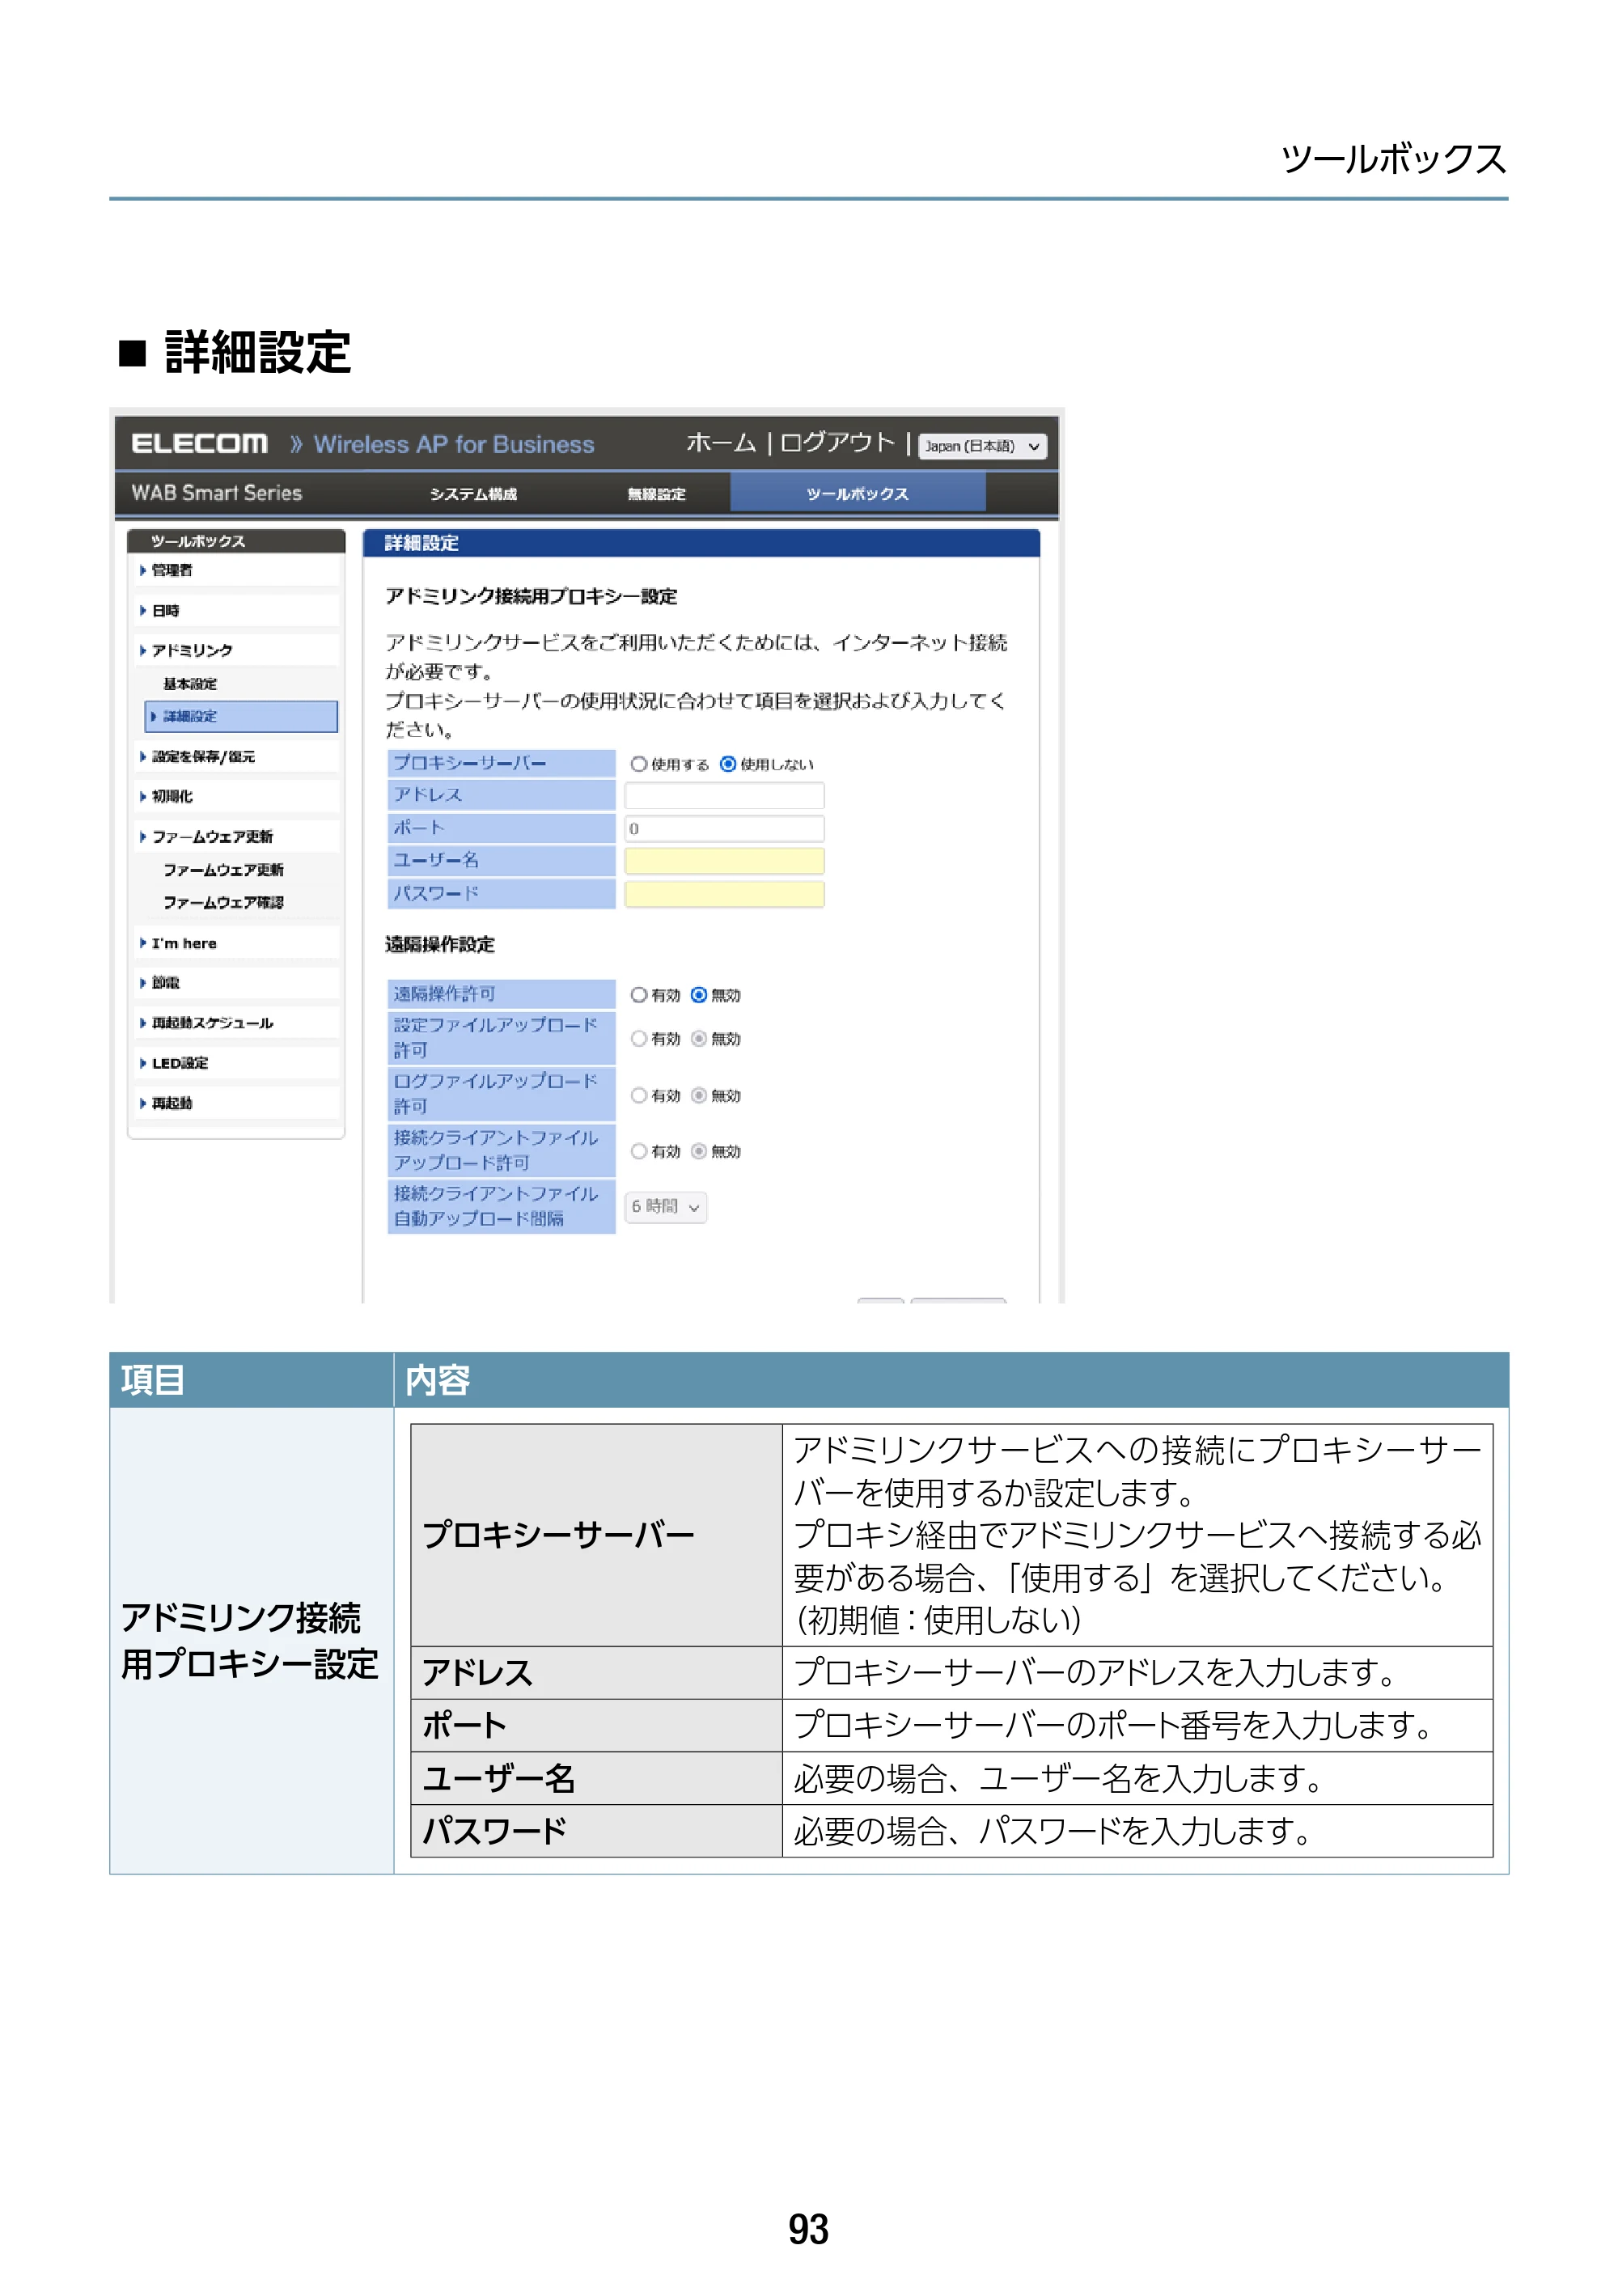Select the 使用する proxy server radio button
Viewport: 1618px width, 2296px height.
[x=638, y=764]
